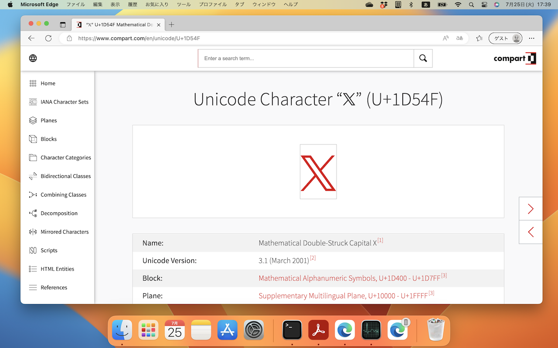Reload the page with refresh icon

tap(48, 38)
